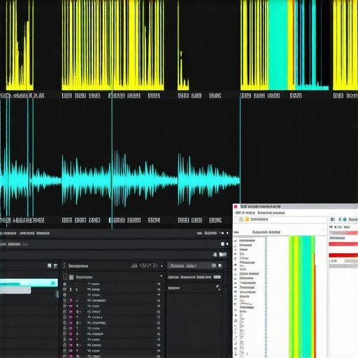Click the blue circular icon in the white window toolbar
The image size is (358, 358).
pyautogui.click(x=345, y=220)
